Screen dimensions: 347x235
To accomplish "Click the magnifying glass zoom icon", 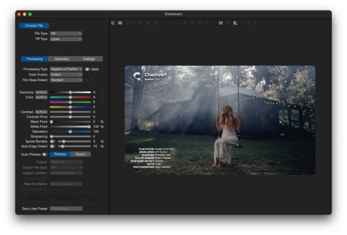I will [206, 23].
